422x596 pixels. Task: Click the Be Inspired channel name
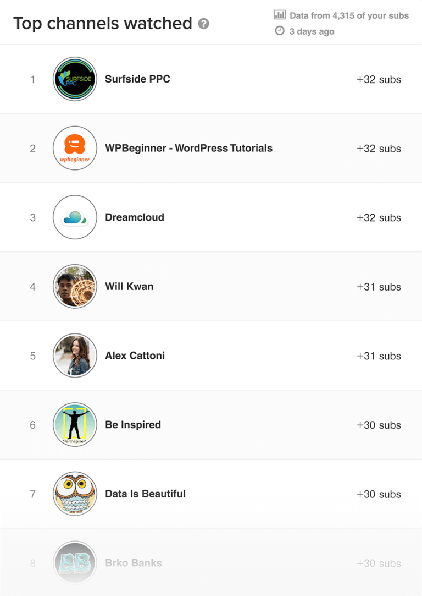133,425
